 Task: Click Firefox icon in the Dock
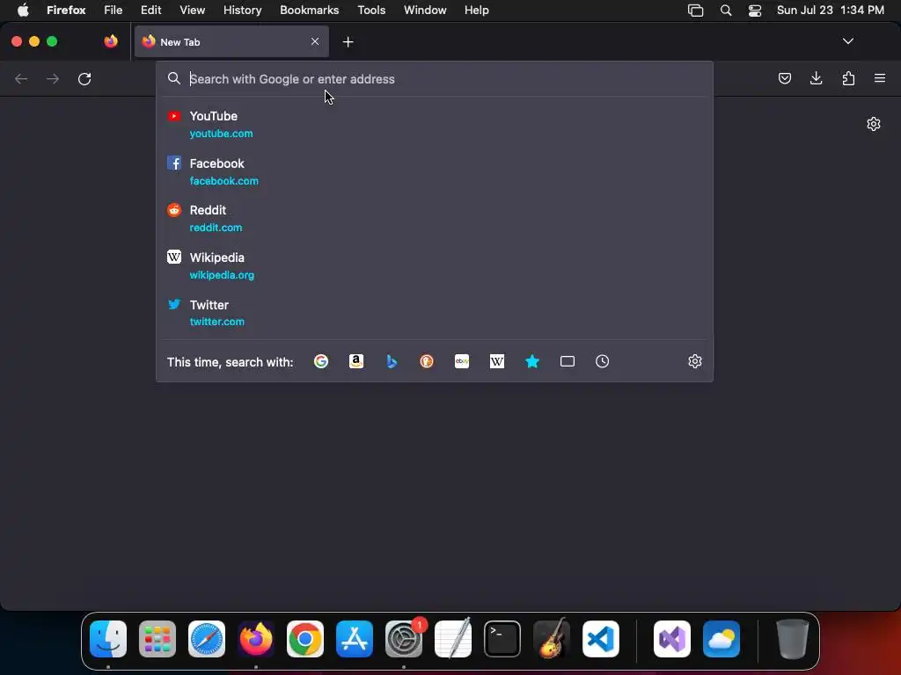click(x=256, y=638)
